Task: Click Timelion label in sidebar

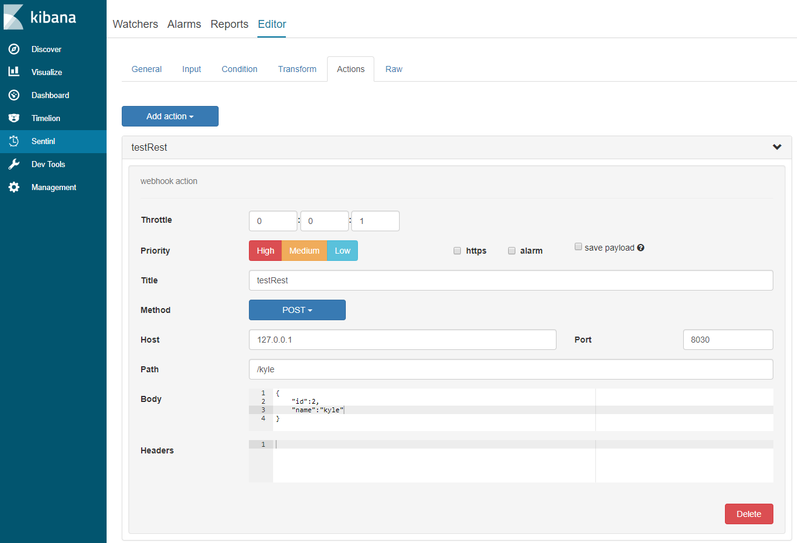Action: click(x=46, y=118)
